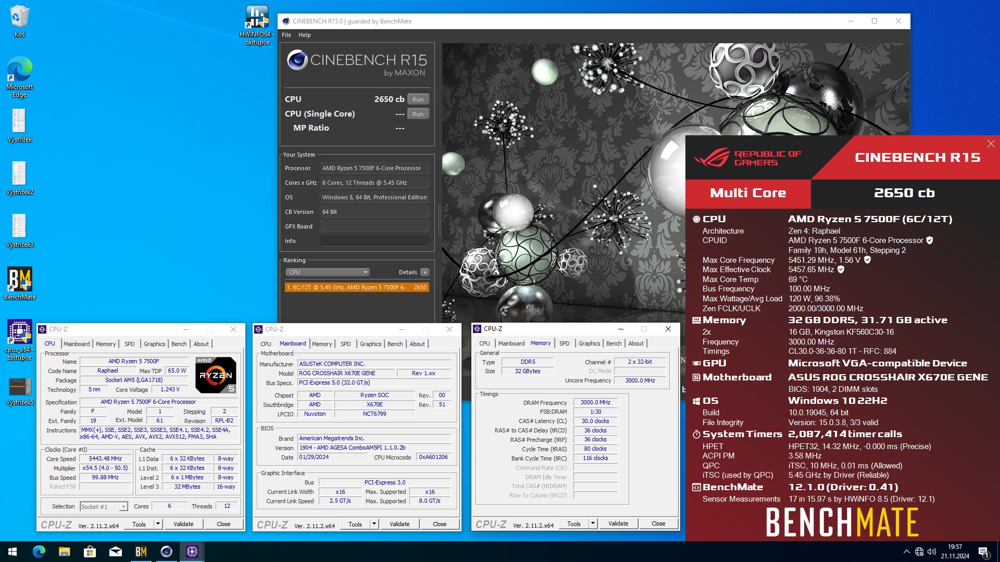Open Tools dropdown arrow in Memory CPU-Z window

point(593,523)
